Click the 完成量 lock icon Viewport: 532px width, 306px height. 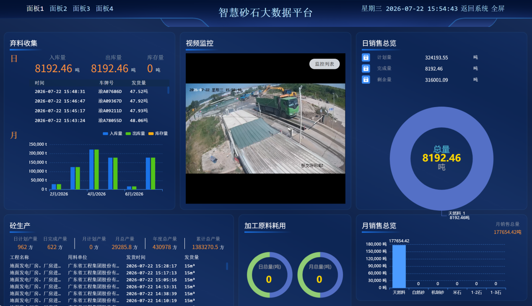click(366, 68)
